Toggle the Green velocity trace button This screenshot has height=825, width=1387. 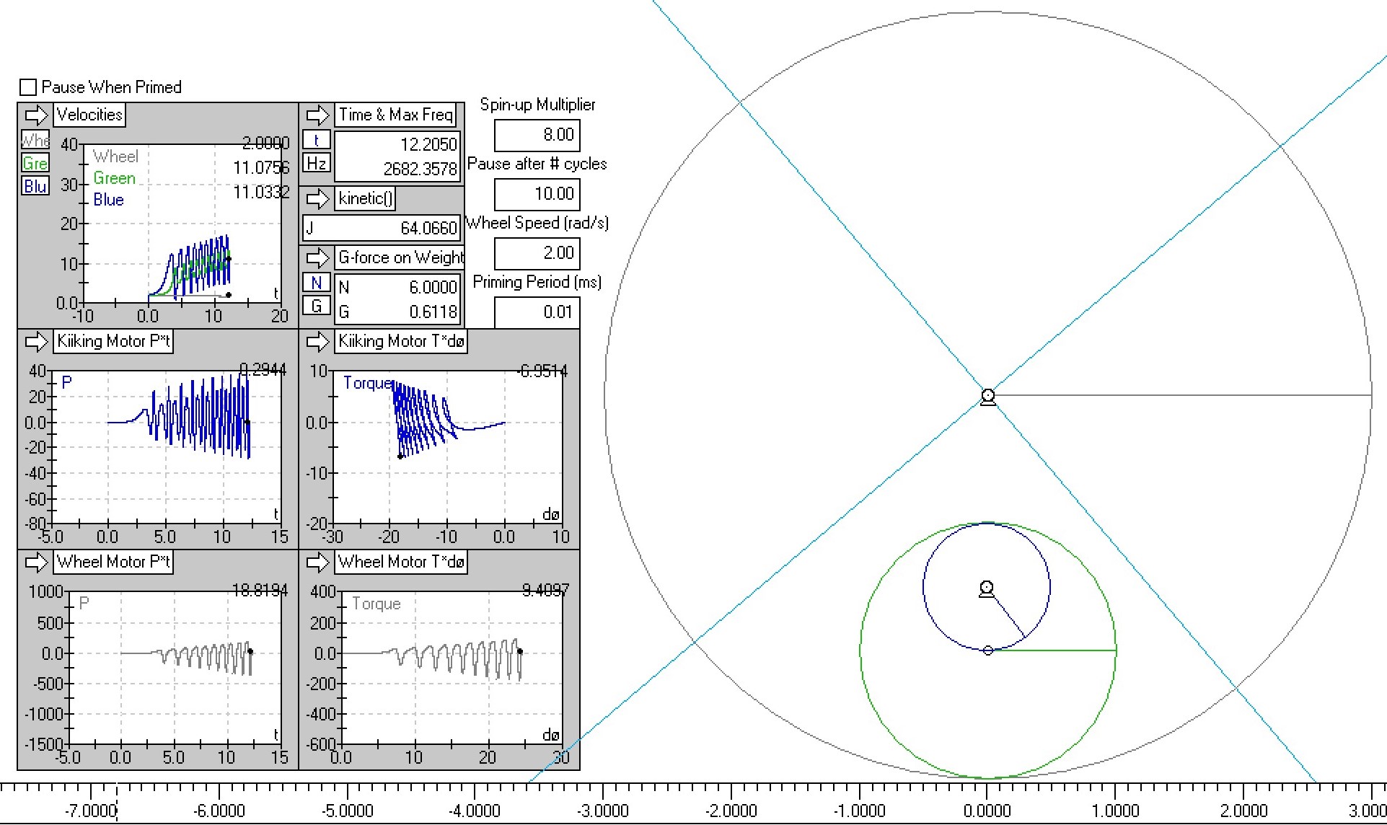point(35,163)
